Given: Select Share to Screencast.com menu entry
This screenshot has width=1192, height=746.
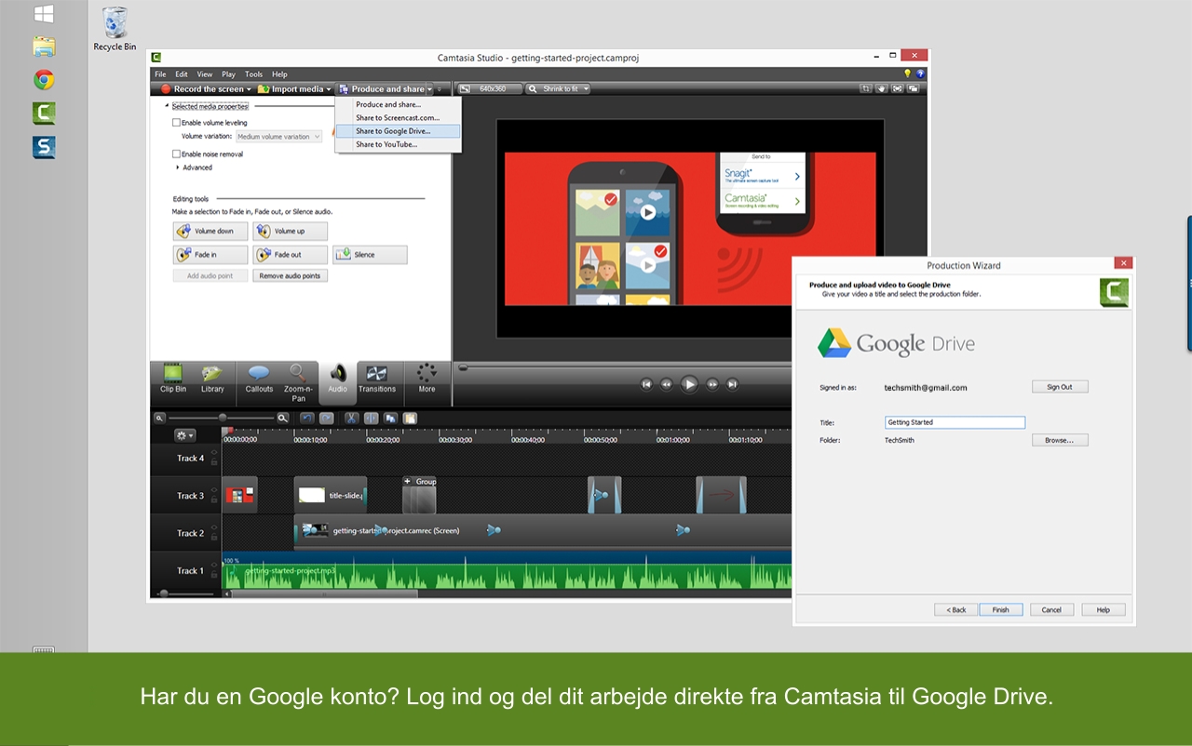Looking at the screenshot, I should click(398, 118).
